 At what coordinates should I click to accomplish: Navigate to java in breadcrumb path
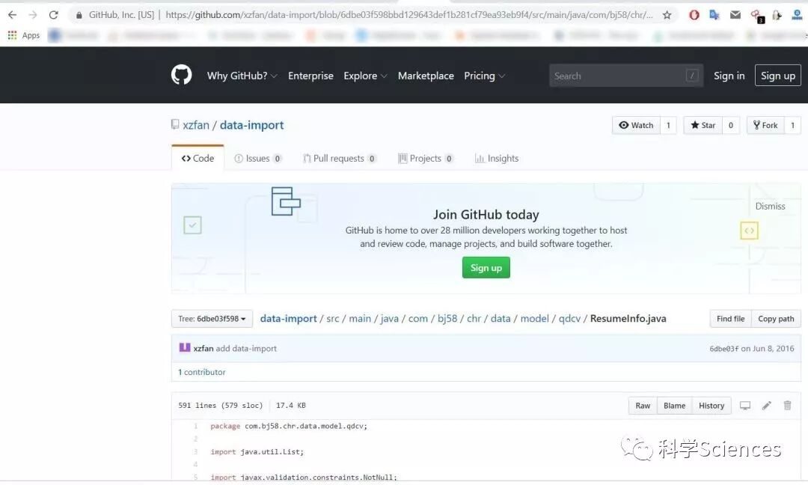pos(390,319)
